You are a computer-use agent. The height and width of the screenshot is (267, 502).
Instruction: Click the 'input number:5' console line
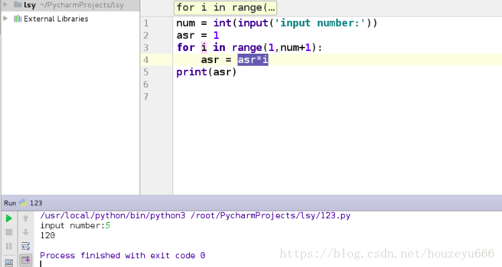coord(75,225)
